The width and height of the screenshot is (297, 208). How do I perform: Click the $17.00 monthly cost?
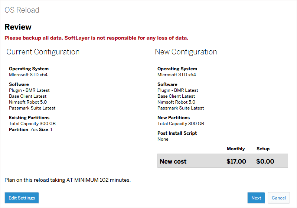pos(236,161)
